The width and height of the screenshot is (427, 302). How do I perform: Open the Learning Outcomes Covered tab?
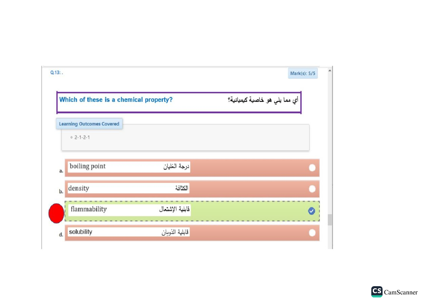pos(89,124)
